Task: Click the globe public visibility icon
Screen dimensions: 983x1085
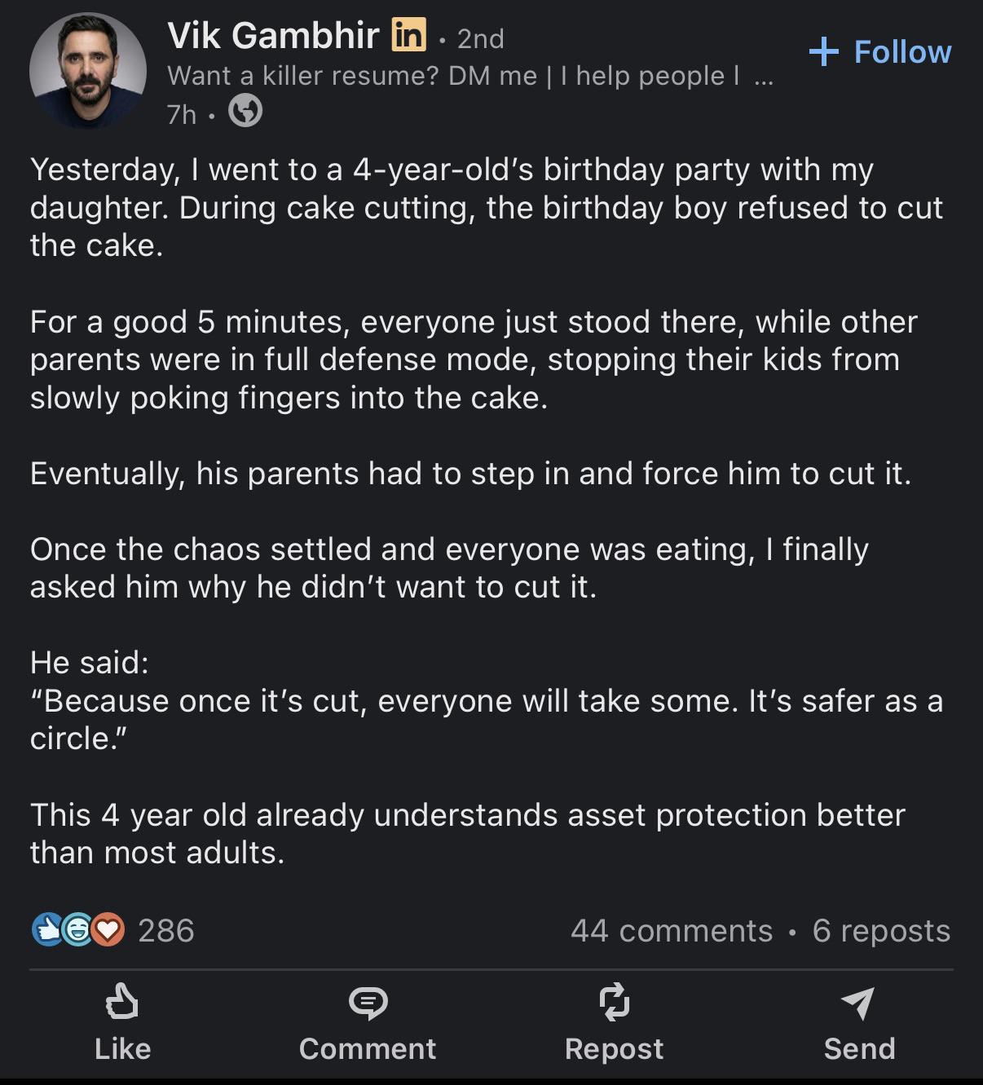Action: [x=245, y=111]
